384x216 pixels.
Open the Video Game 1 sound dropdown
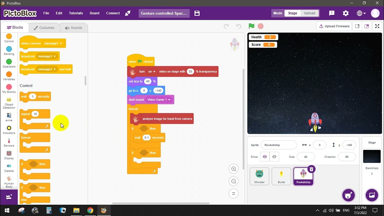(x=159, y=100)
